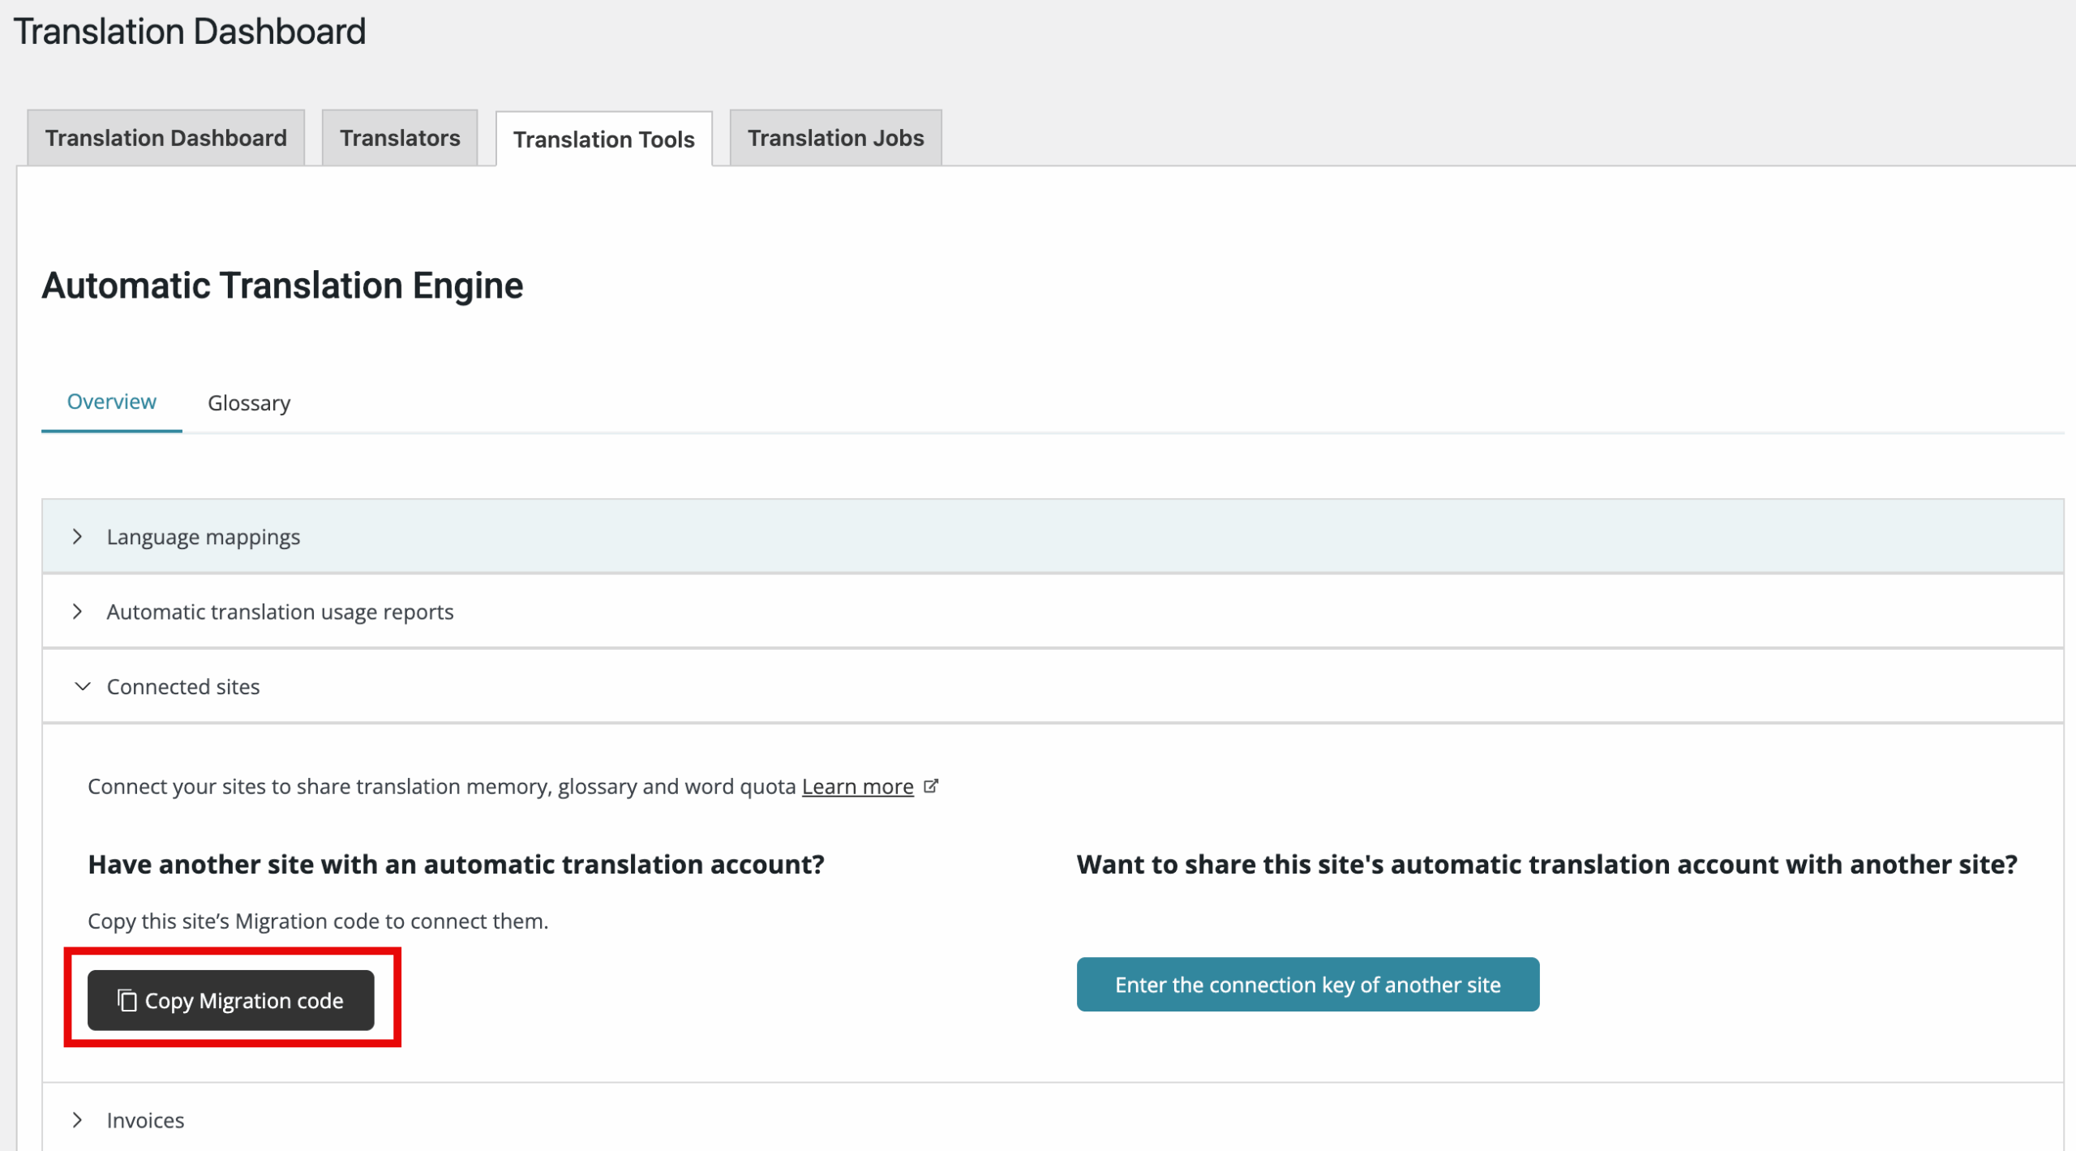This screenshot has height=1151, width=2076.
Task: Follow the Learn more link
Action: (857, 787)
